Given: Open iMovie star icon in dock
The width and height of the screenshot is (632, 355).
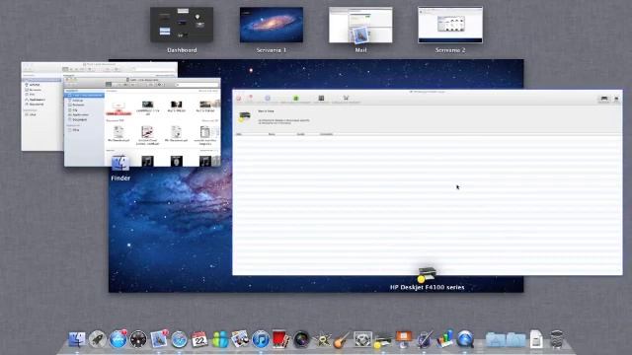Looking at the screenshot, I should coord(322,339).
